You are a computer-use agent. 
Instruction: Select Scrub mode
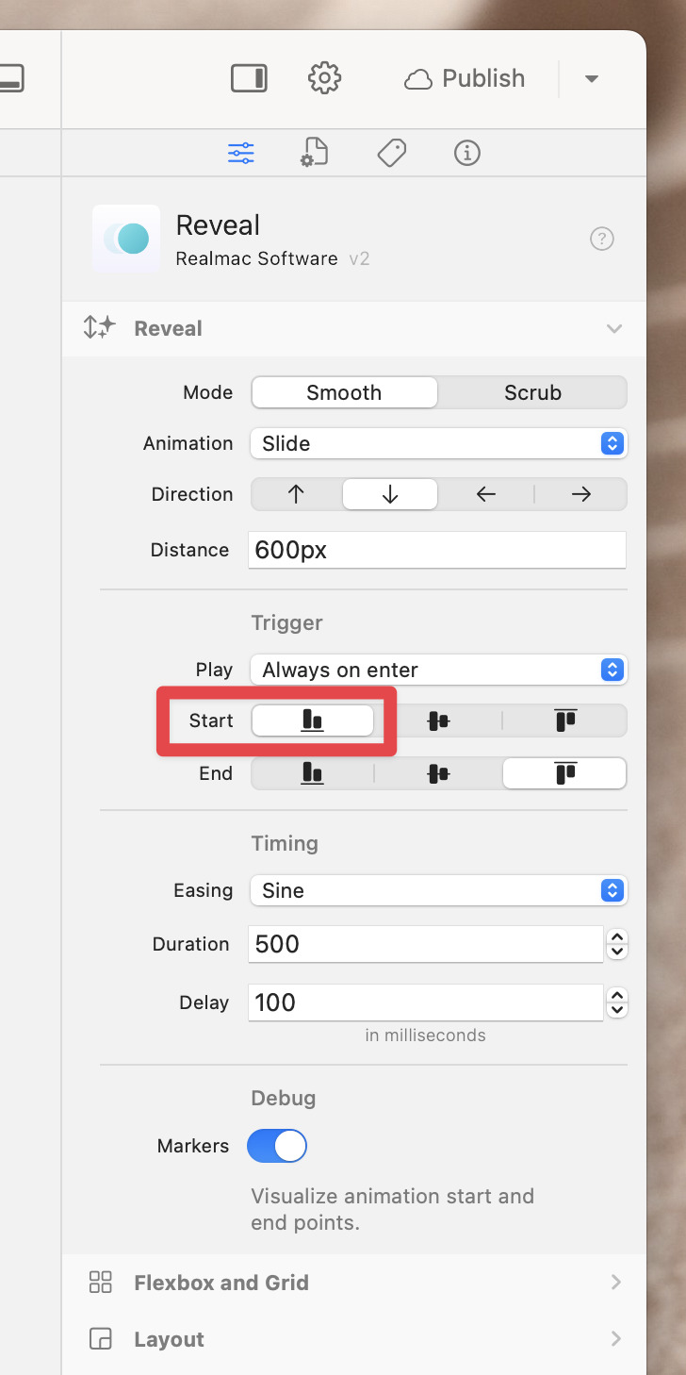(x=532, y=392)
